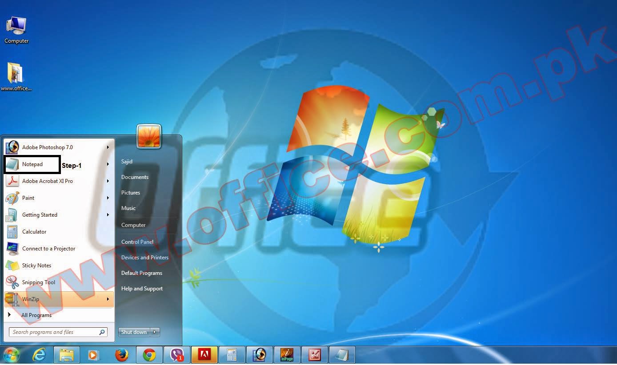Open Devices and Printers
The height and width of the screenshot is (365, 617).
[x=145, y=258]
